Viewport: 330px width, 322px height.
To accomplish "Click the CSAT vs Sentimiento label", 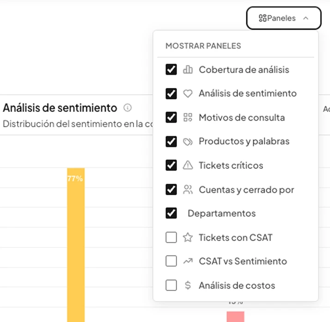I will 243,261.
